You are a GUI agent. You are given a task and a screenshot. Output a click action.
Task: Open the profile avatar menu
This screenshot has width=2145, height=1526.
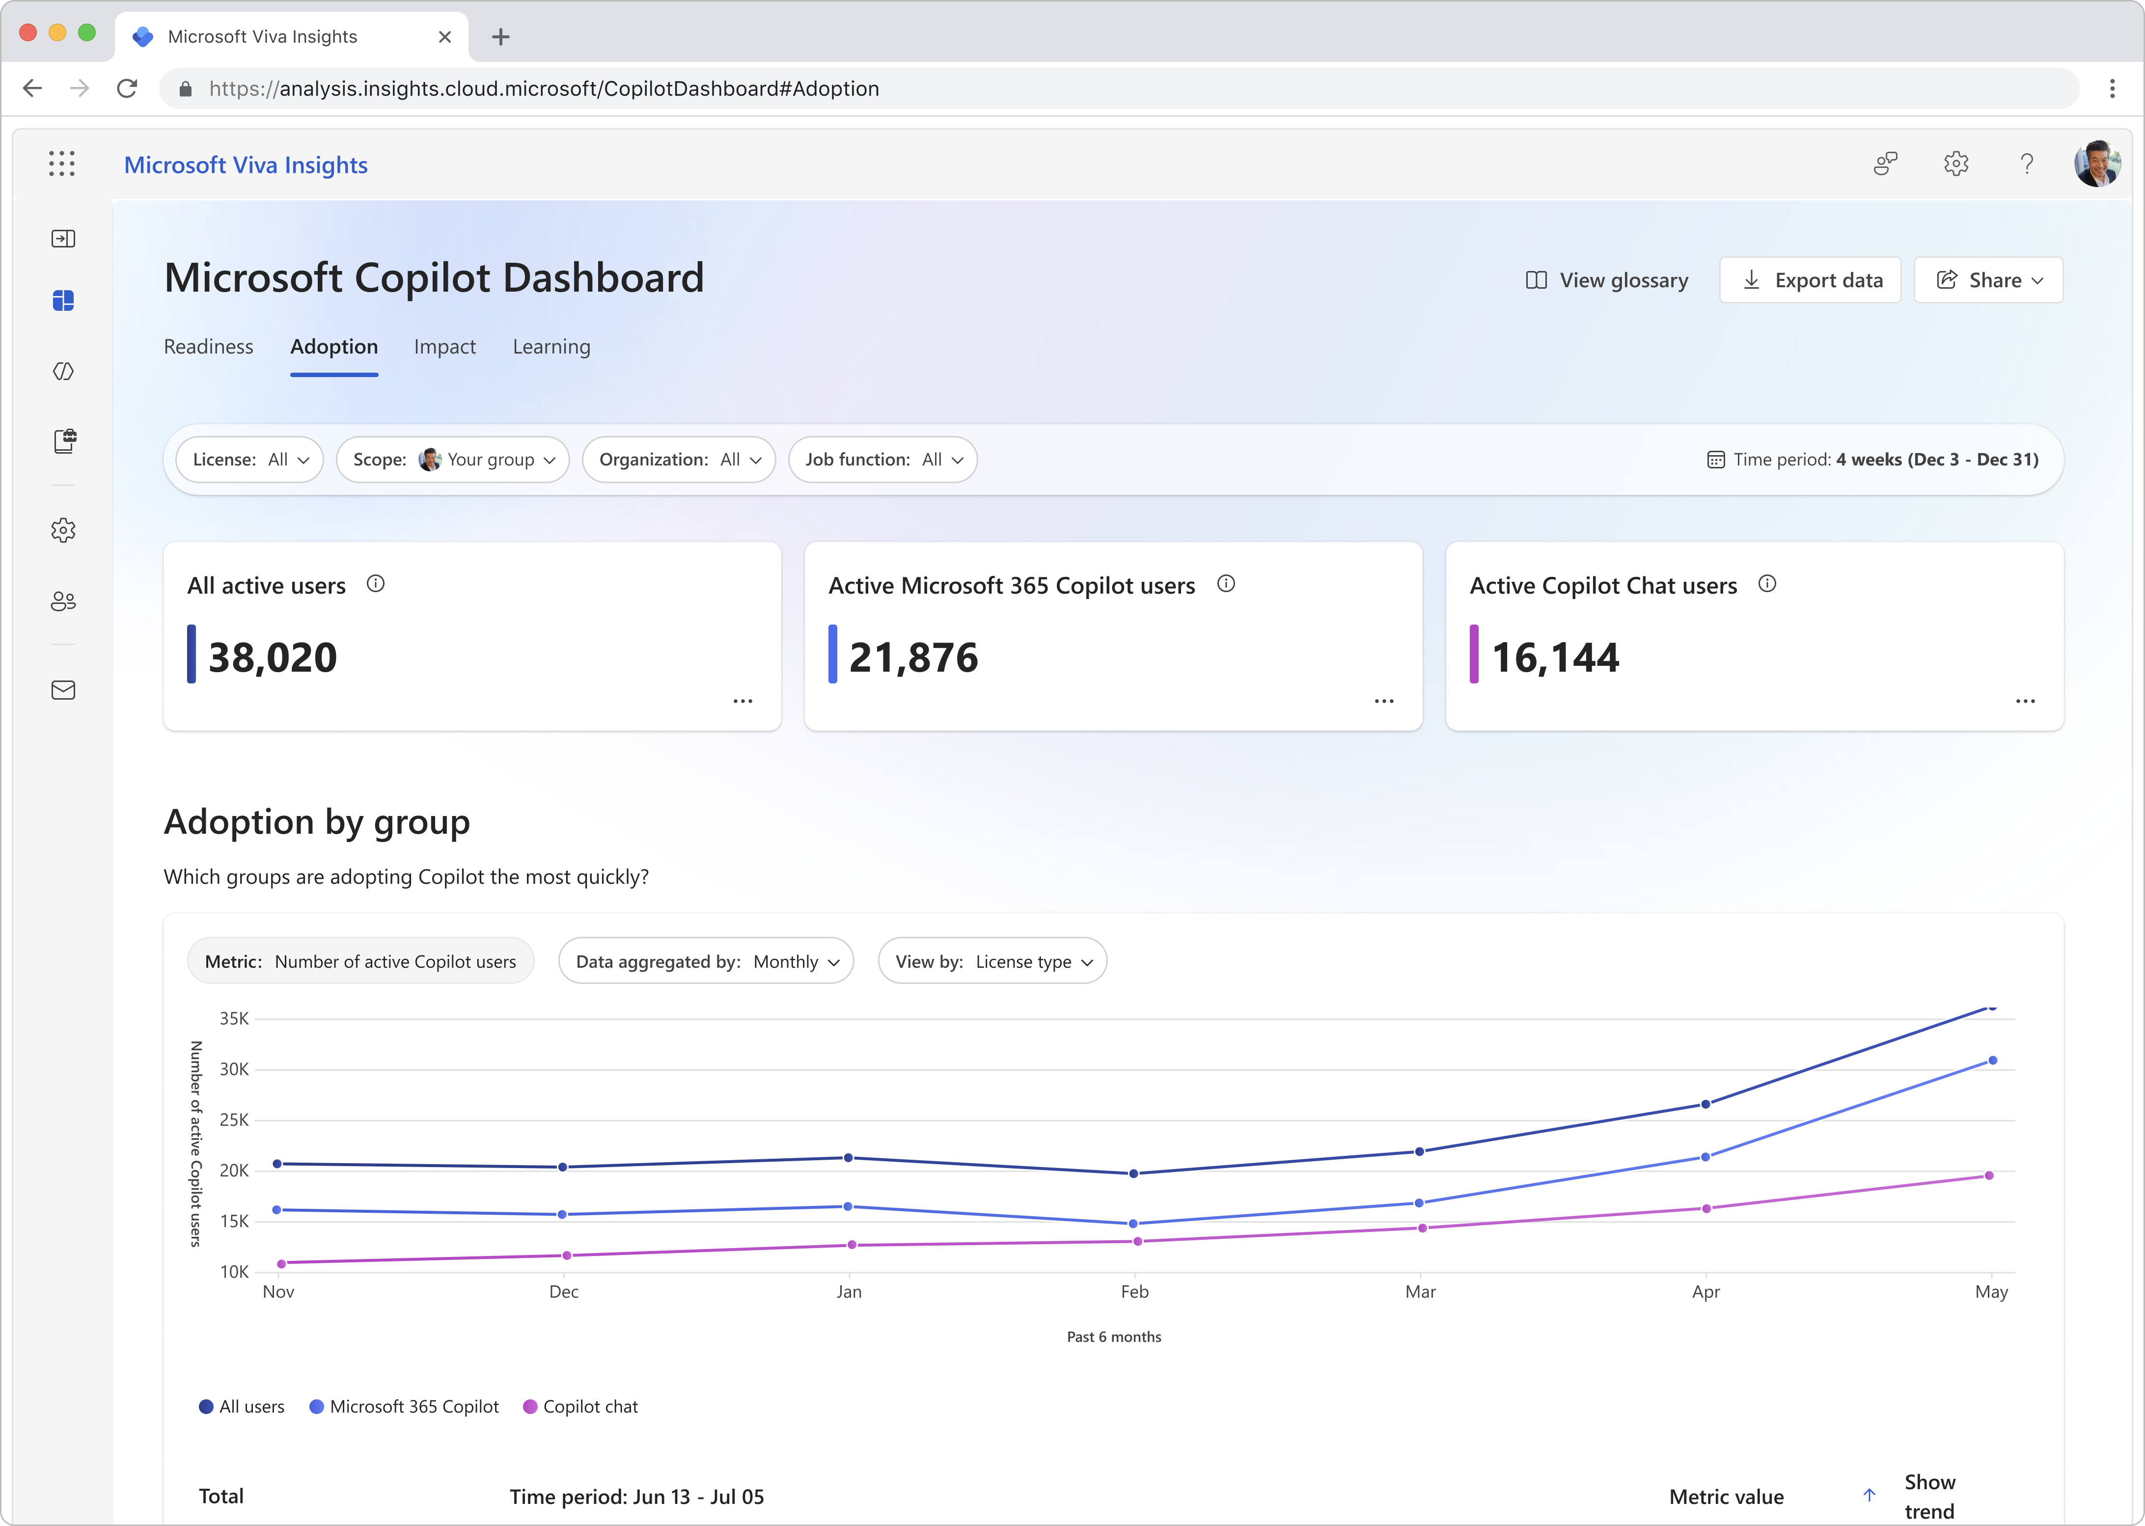(x=2097, y=163)
